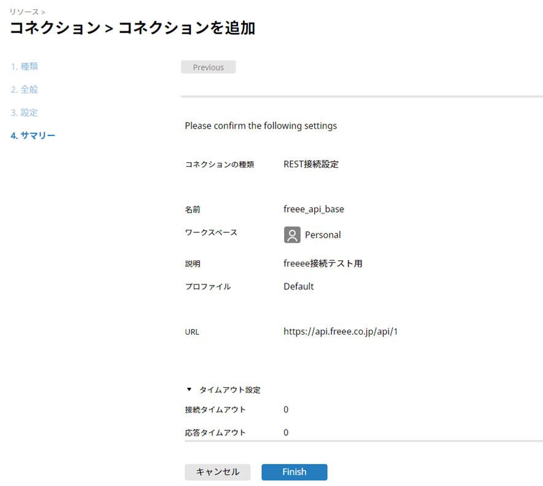Select step 2. 全般 in sidebar
This screenshot has height=486, width=543.
click(x=25, y=89)
